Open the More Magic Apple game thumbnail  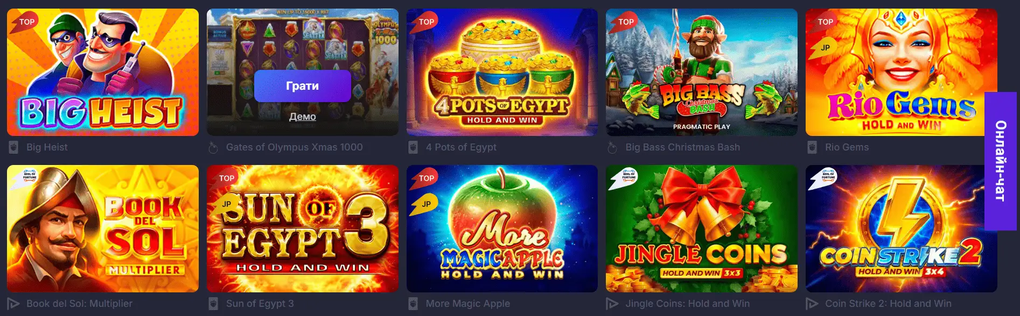(x=502, y=228)
